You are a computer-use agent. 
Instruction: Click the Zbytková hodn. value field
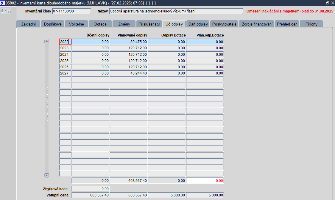(x=91, y=189)
